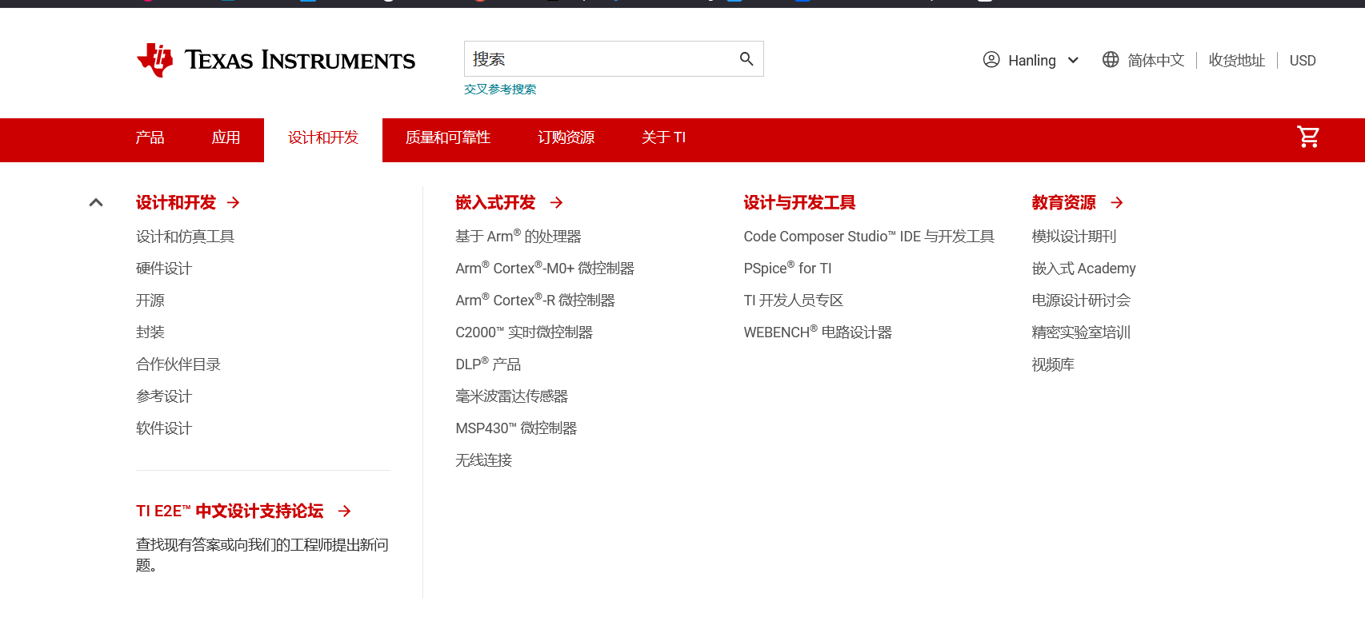Screen dimensions: 1365x629
Task: Open the shopping cart icon
Action: point(1308,137)
